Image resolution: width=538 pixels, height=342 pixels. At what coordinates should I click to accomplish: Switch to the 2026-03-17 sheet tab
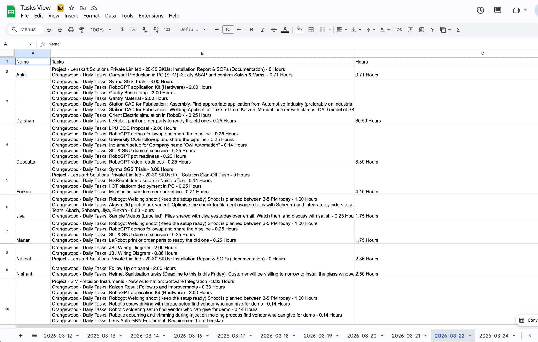click(x=231, y=335)
